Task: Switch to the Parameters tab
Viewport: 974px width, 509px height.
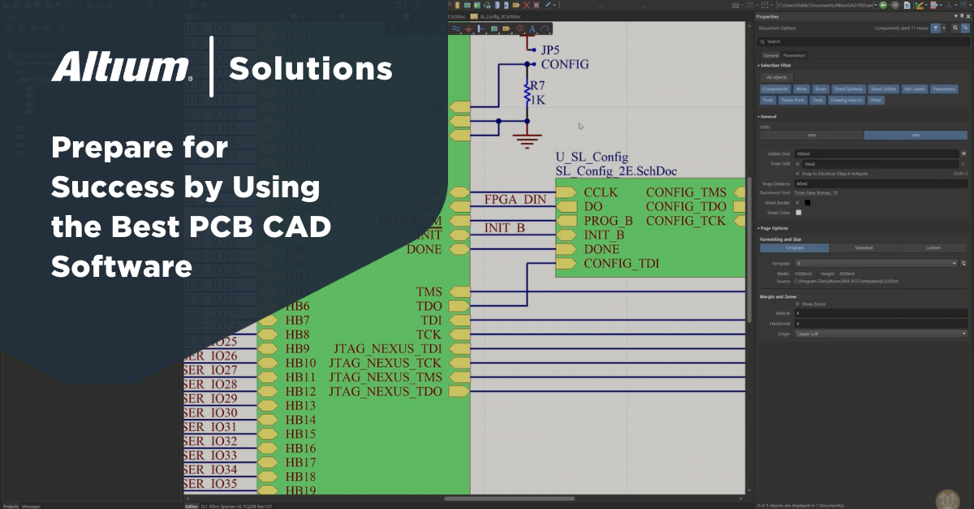Action: [x=794, y=55]
